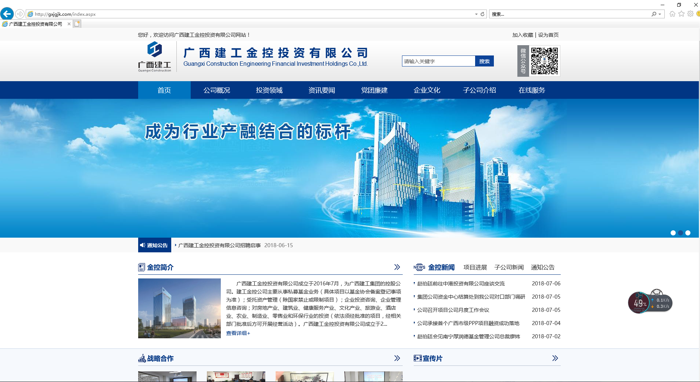
Task: Click 设为首页 link
Action: pyautogui.click(x=548, y=35)
